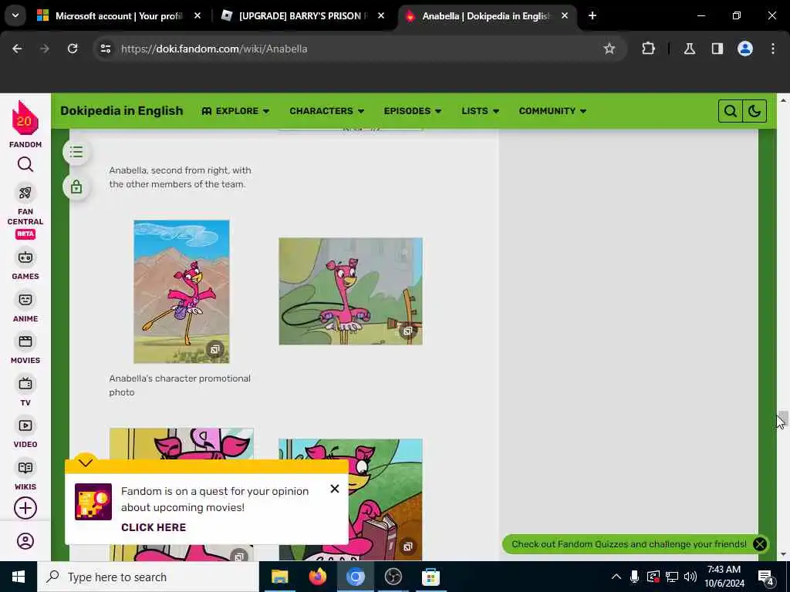
Task: Reload the current page
Action: coord(73,49)
